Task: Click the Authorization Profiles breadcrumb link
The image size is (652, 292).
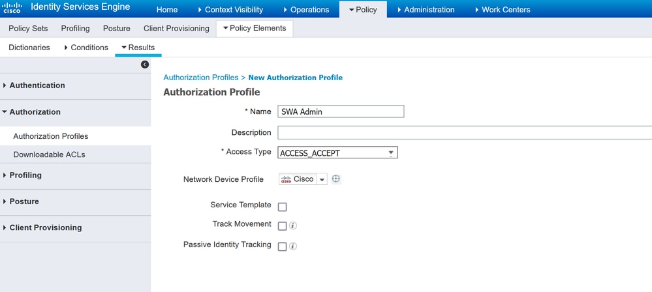Action: coord(201,78)
